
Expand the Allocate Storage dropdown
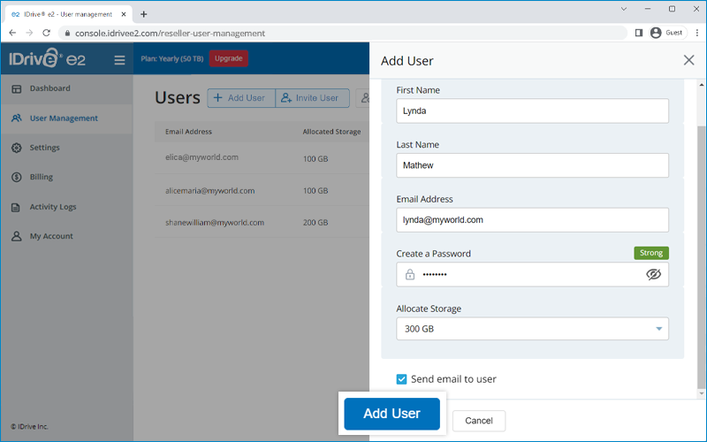(532, 329)
